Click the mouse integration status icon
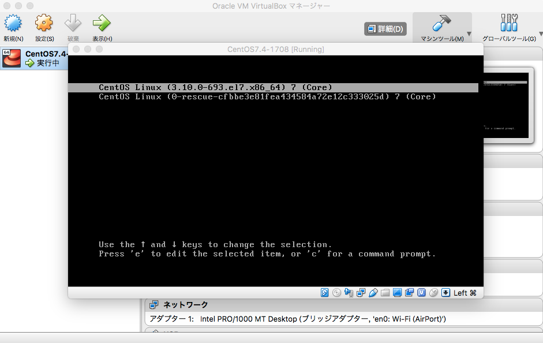The image size is (543, 343). pos(433,293)
